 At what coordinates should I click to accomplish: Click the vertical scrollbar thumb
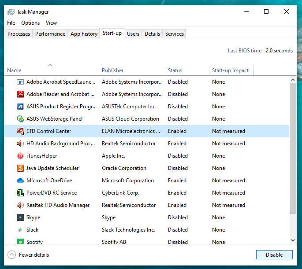293,148
